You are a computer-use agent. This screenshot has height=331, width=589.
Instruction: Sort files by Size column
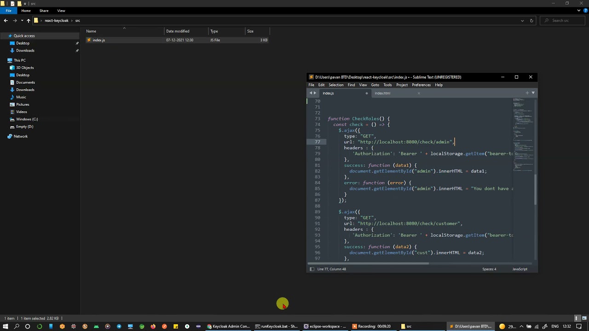tap(257, 31)
